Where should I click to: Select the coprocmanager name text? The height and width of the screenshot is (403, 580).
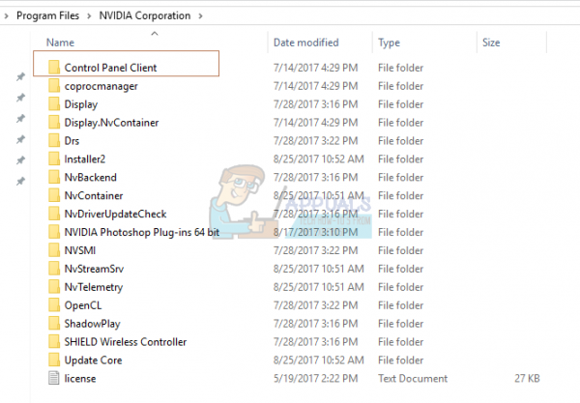click(x=101, y=86)
